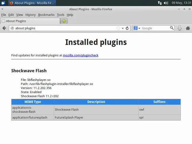Click the swf suffix cell

point(159,109)
